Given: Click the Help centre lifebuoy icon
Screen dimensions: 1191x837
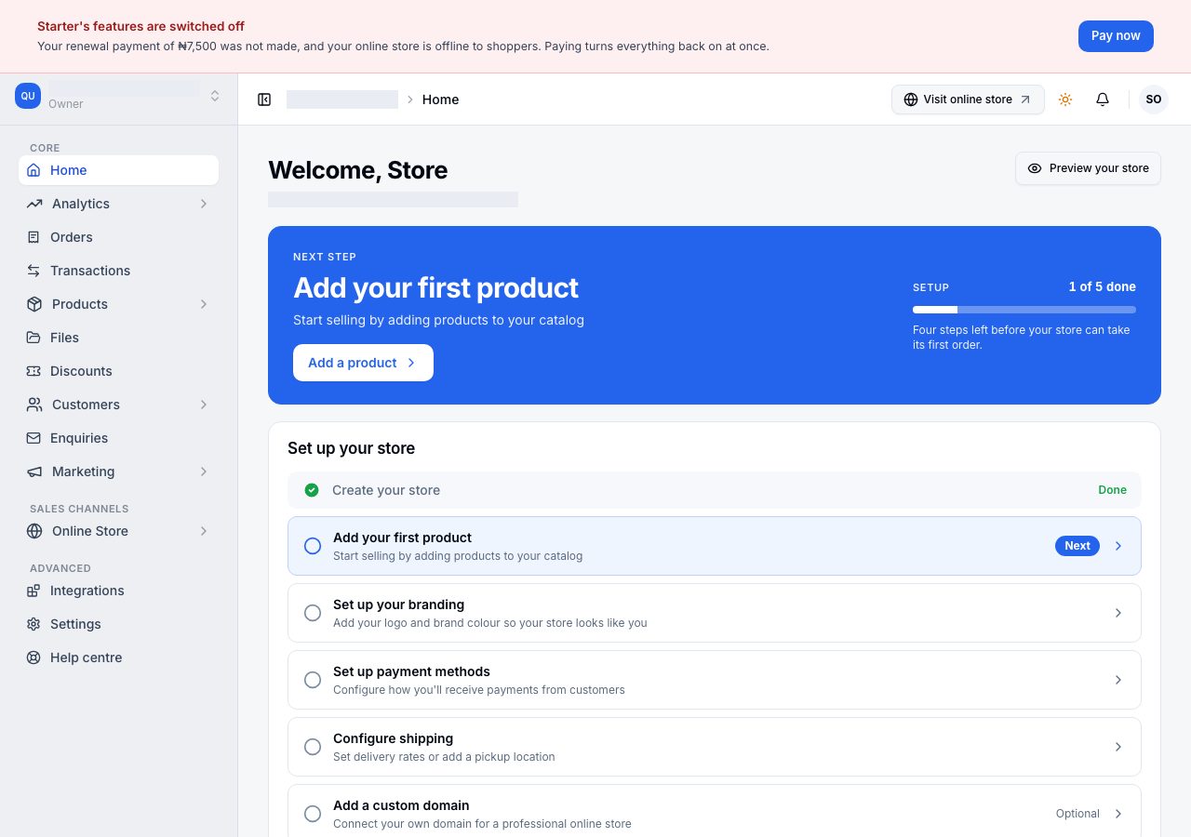Looking at the screenshot, I should click(x=33, y=658).
